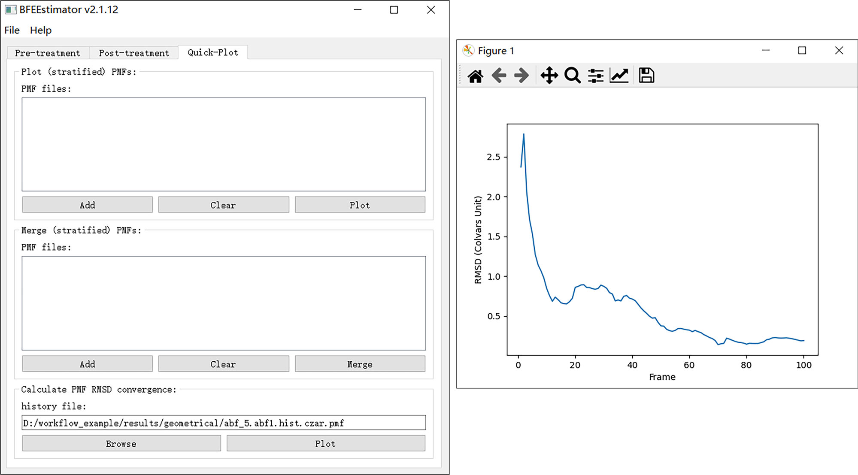The width and height of the screenshot is (858, 475).
Task: Click the BFEEstimator app icon in title bar
Action: pos(10,9)
